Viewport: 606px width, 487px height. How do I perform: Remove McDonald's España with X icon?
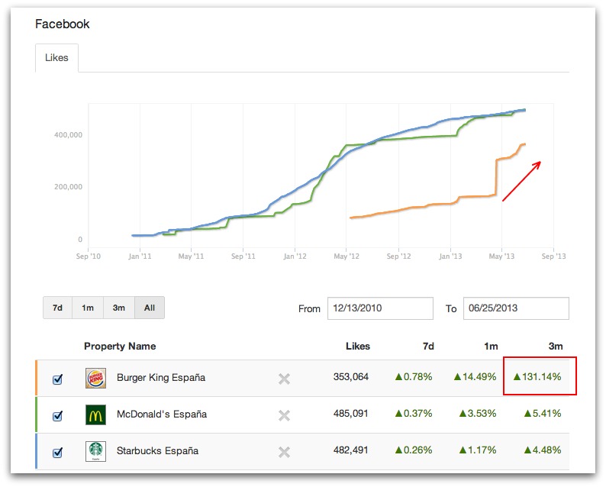click(284, 415)
